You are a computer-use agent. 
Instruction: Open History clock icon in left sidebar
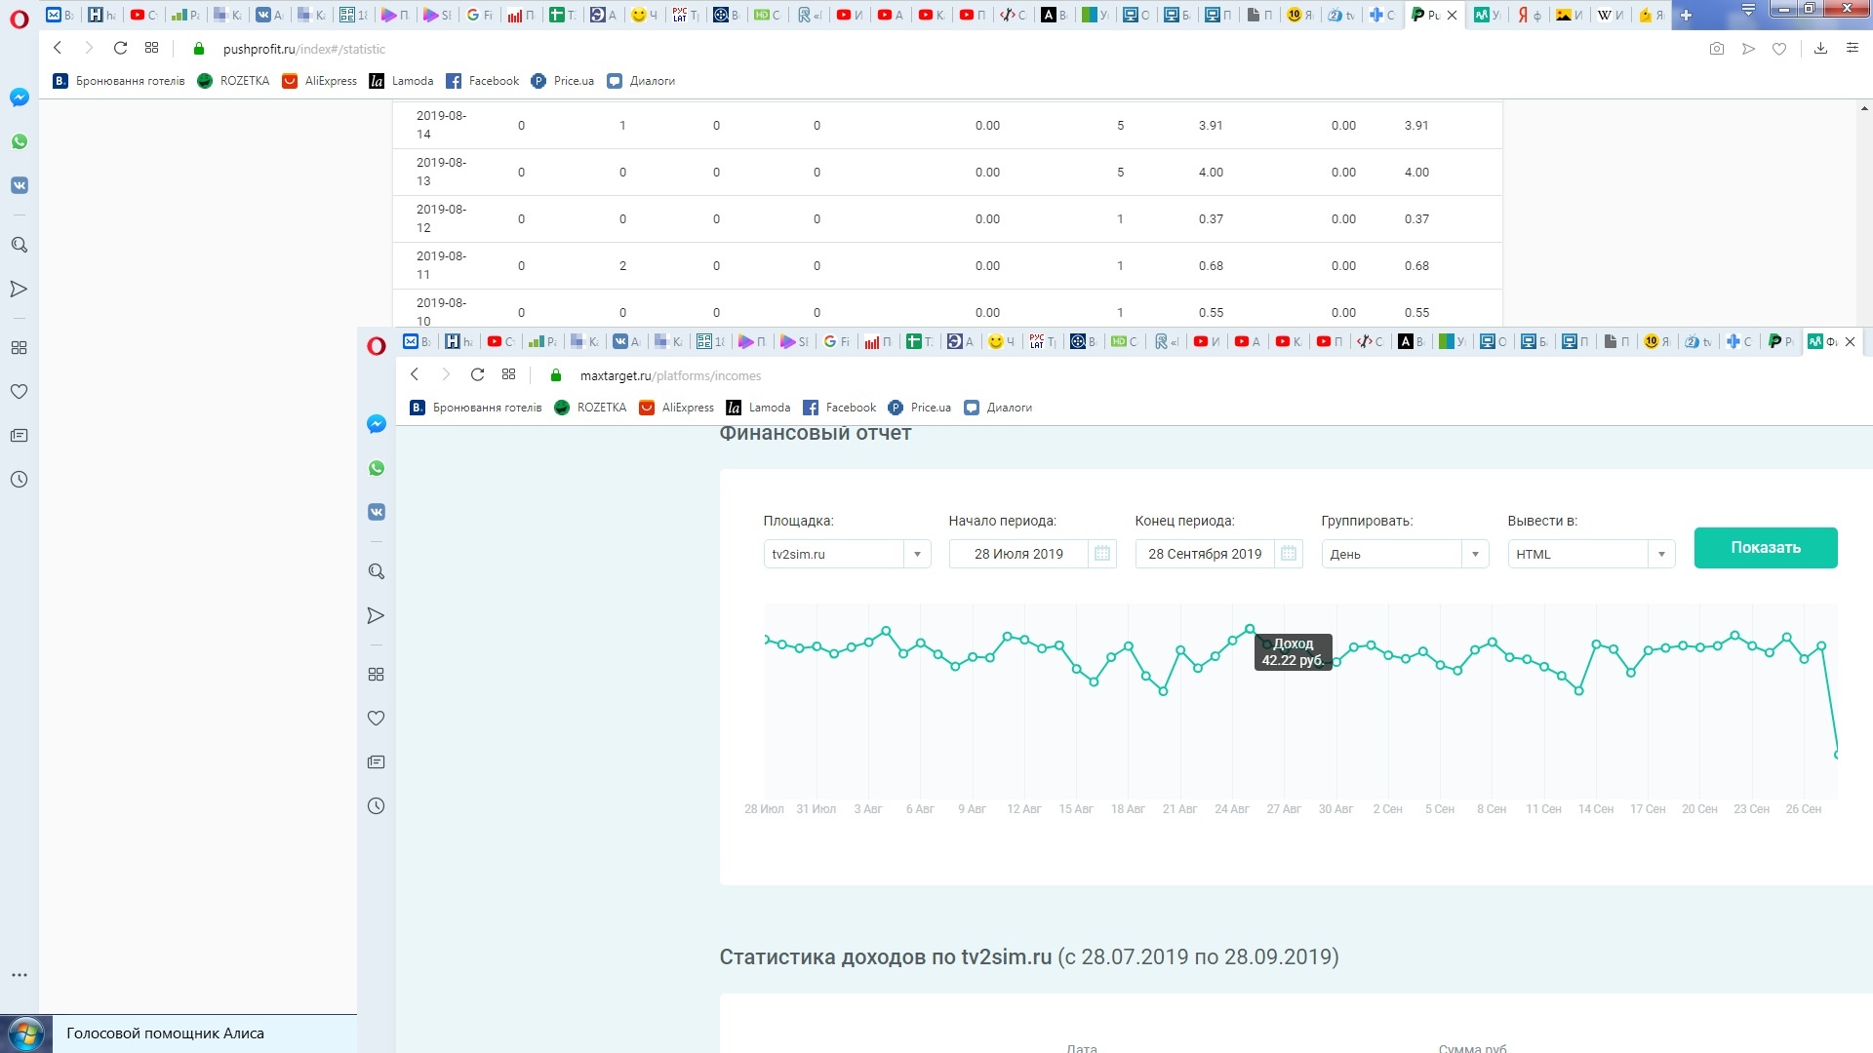click(x=20, y=480)
